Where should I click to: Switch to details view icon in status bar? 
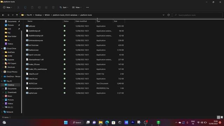click(218, 117)
